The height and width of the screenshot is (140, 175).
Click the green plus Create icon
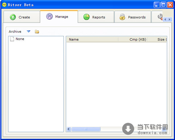[13, 17]
